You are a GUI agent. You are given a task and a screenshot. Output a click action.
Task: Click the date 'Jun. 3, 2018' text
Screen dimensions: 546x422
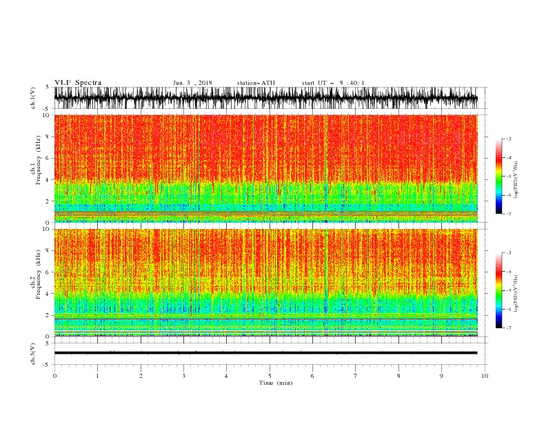click(192, 83)
